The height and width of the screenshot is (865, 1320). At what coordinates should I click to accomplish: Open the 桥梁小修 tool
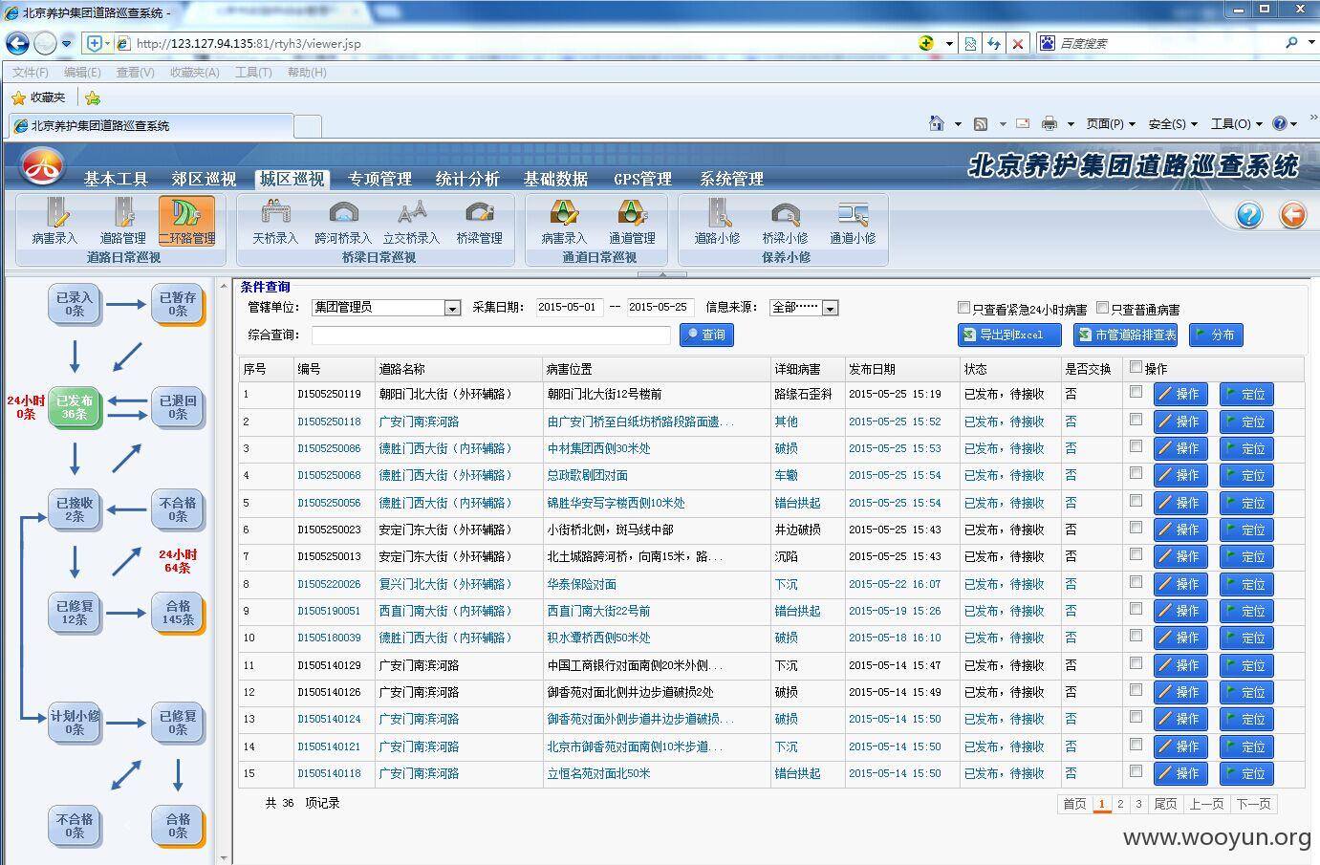point(785,222)
